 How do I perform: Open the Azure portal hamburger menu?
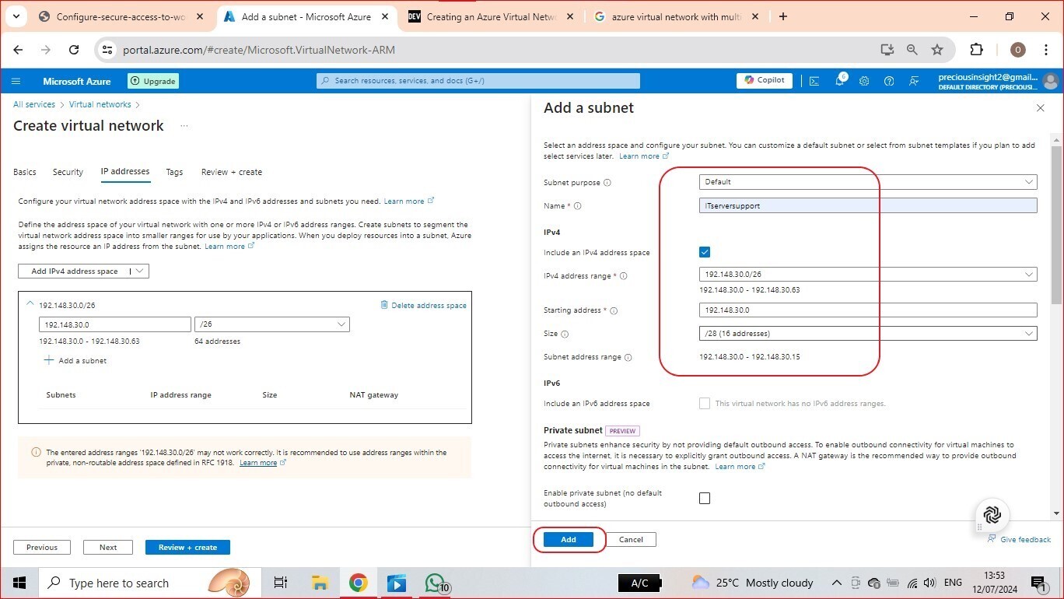click(16, 81)
